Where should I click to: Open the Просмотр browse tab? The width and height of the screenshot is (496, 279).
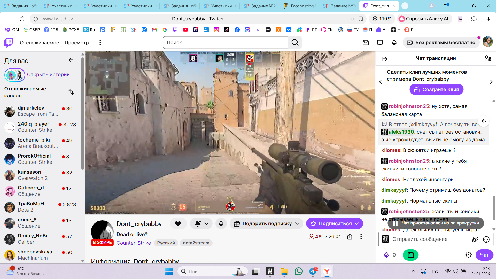click(77, 43)
